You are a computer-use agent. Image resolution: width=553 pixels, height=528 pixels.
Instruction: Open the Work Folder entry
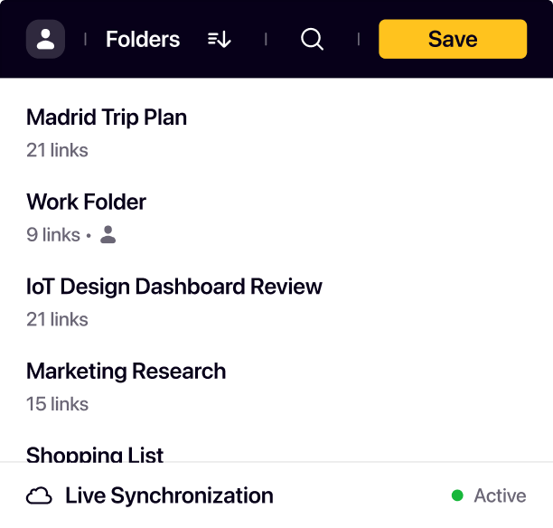coord(86,202)
